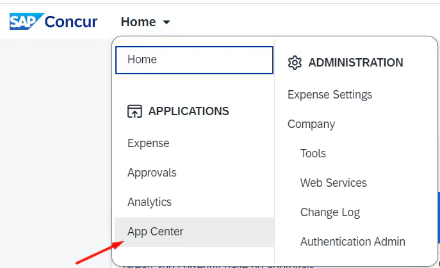Click the Administration gear icon

pos(295,63)
